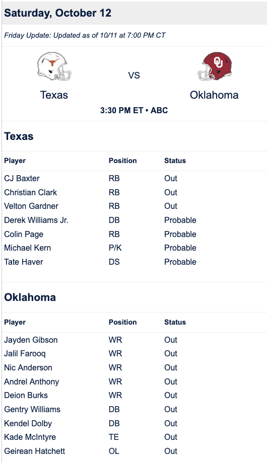Viewport: 267px width, 463px height.
Task: Click the 3:30 PM ET ABC game time
Action: pyautogui.click(x=134, y=110)
